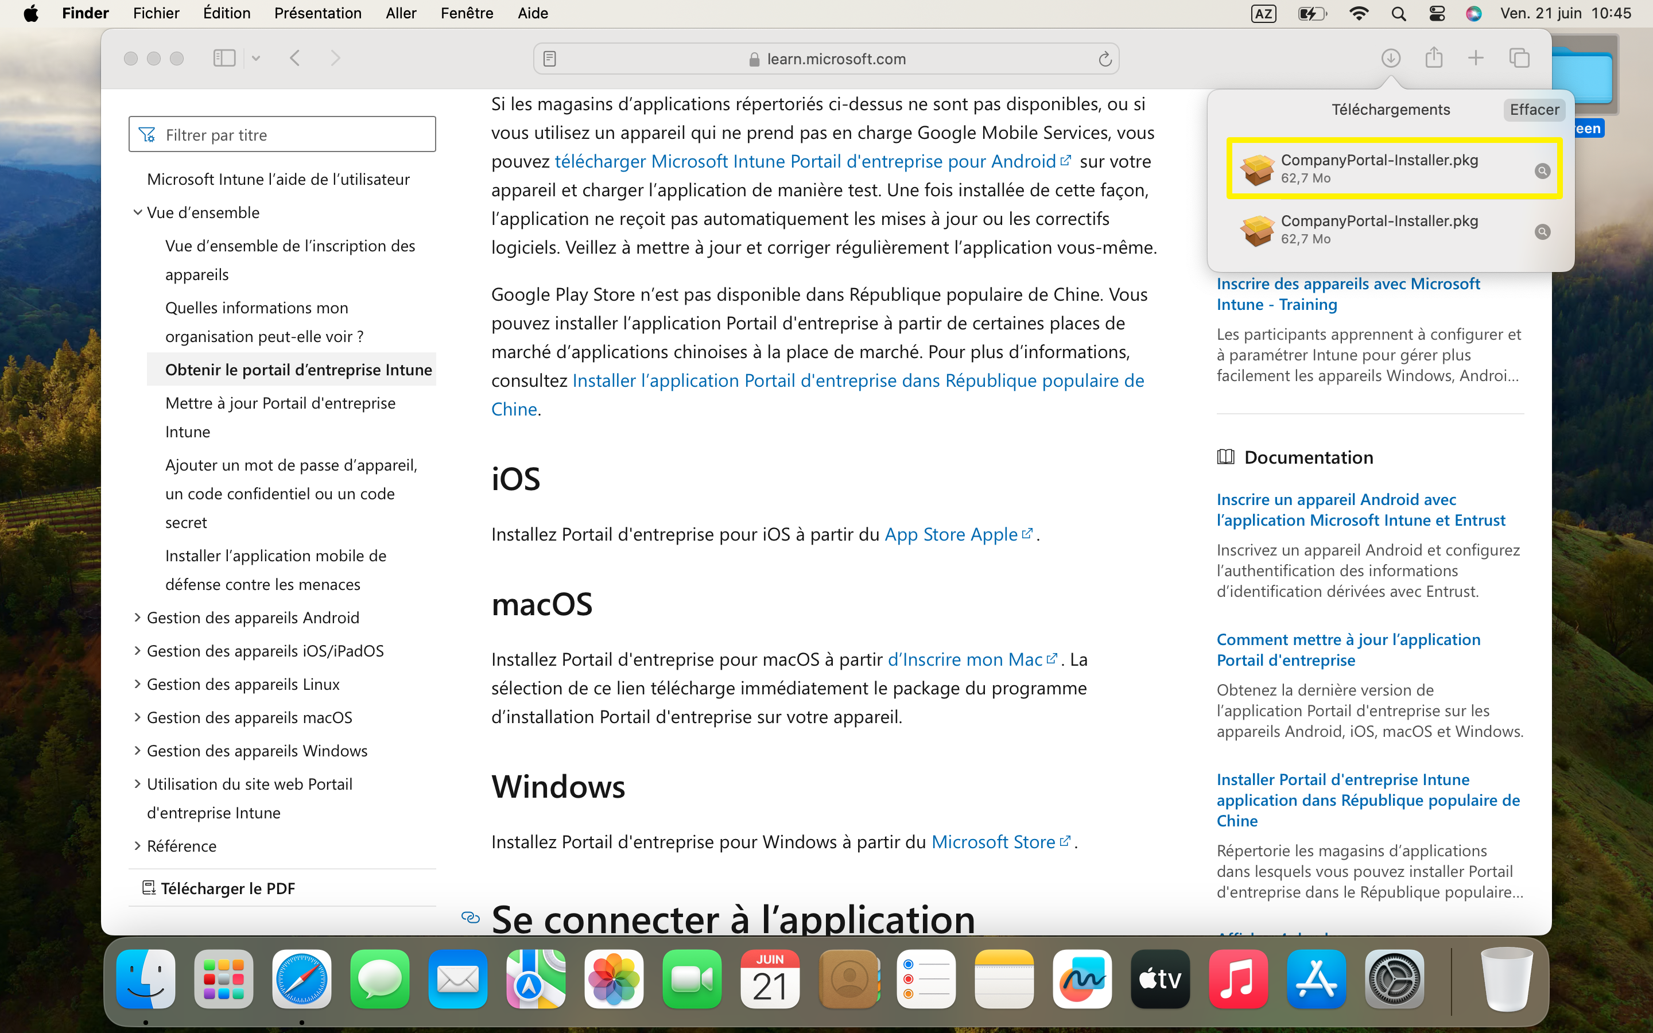
Task: Collapse the Vue d'ensemble section
Action: (x=138, y=212)
